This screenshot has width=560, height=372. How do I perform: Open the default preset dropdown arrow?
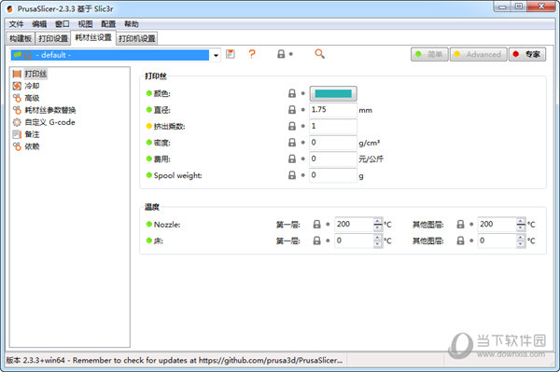(x=216, y=55)
